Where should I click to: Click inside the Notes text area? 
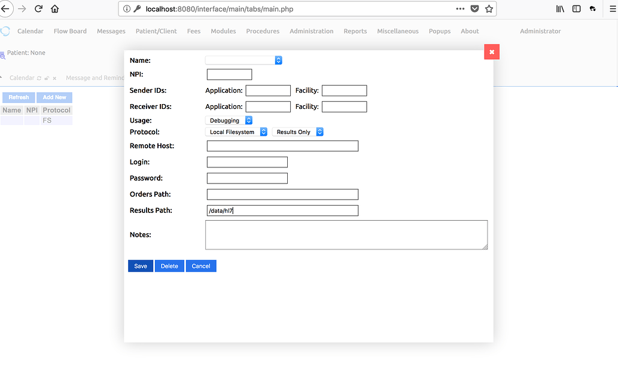coord(346,234)
